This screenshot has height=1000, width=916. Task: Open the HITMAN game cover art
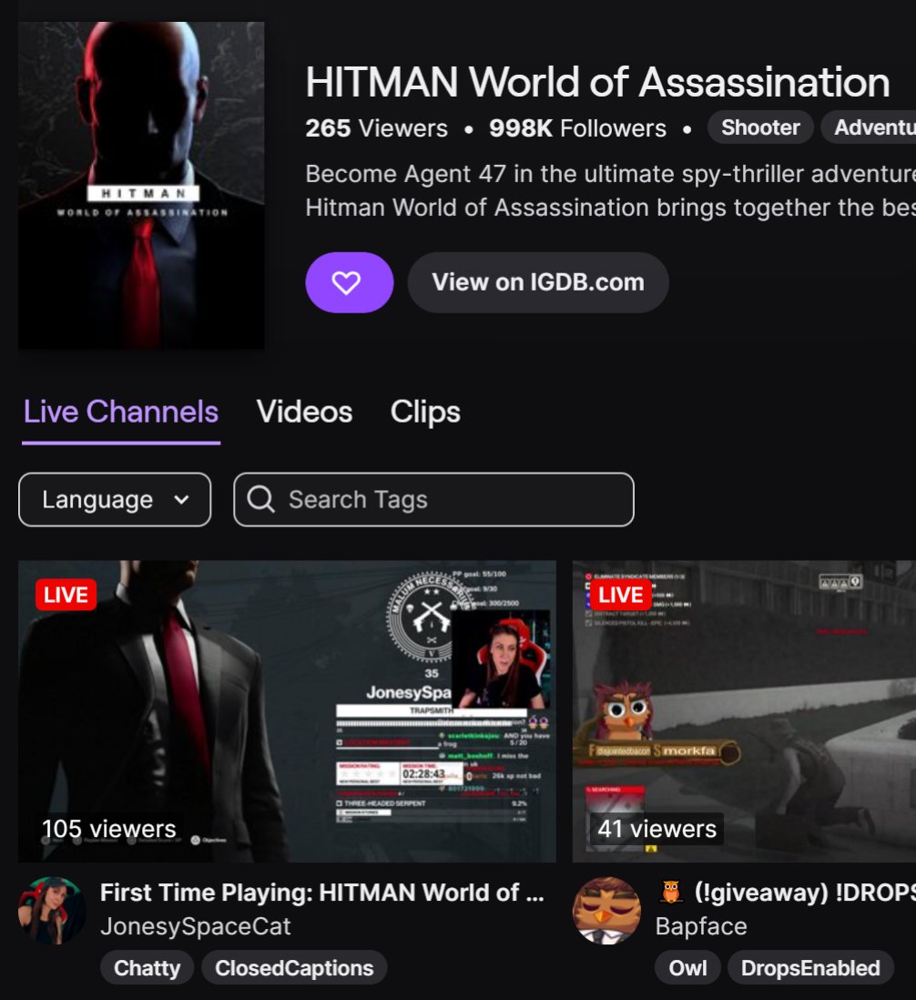(x=141, y=185)
